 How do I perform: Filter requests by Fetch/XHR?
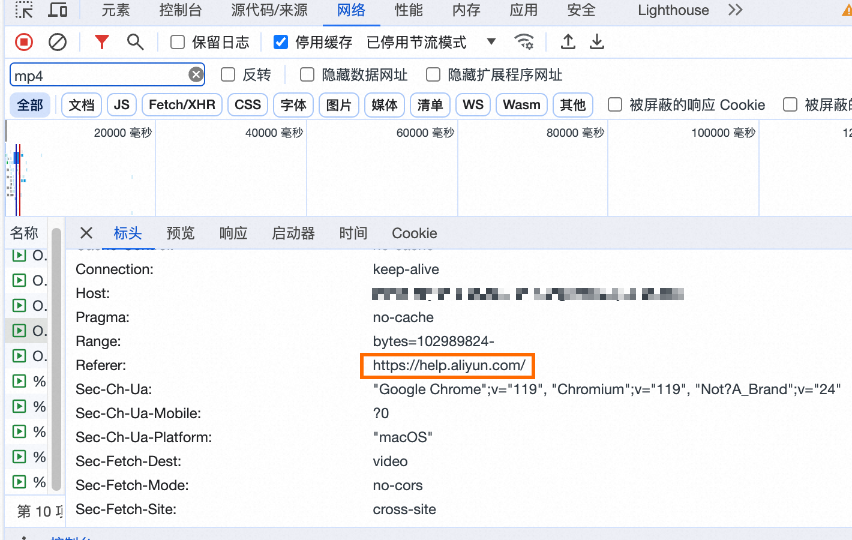click(x=182, y=105)
